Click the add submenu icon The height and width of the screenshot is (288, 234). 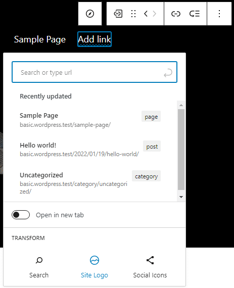(x=195, y=14)
